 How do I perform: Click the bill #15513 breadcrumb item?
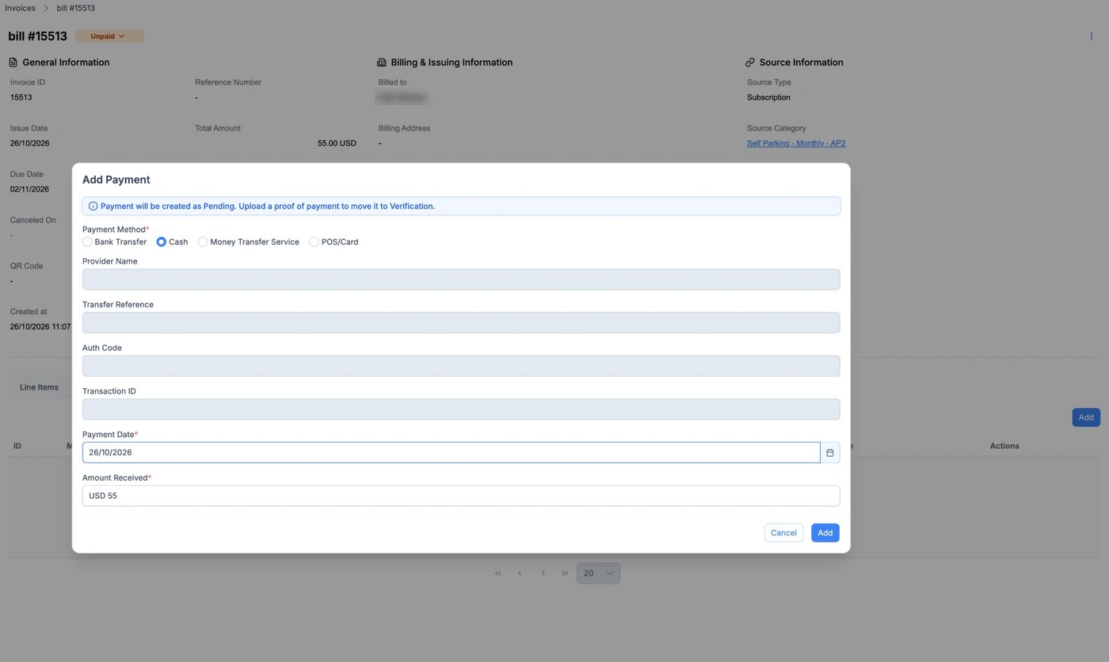76,8
